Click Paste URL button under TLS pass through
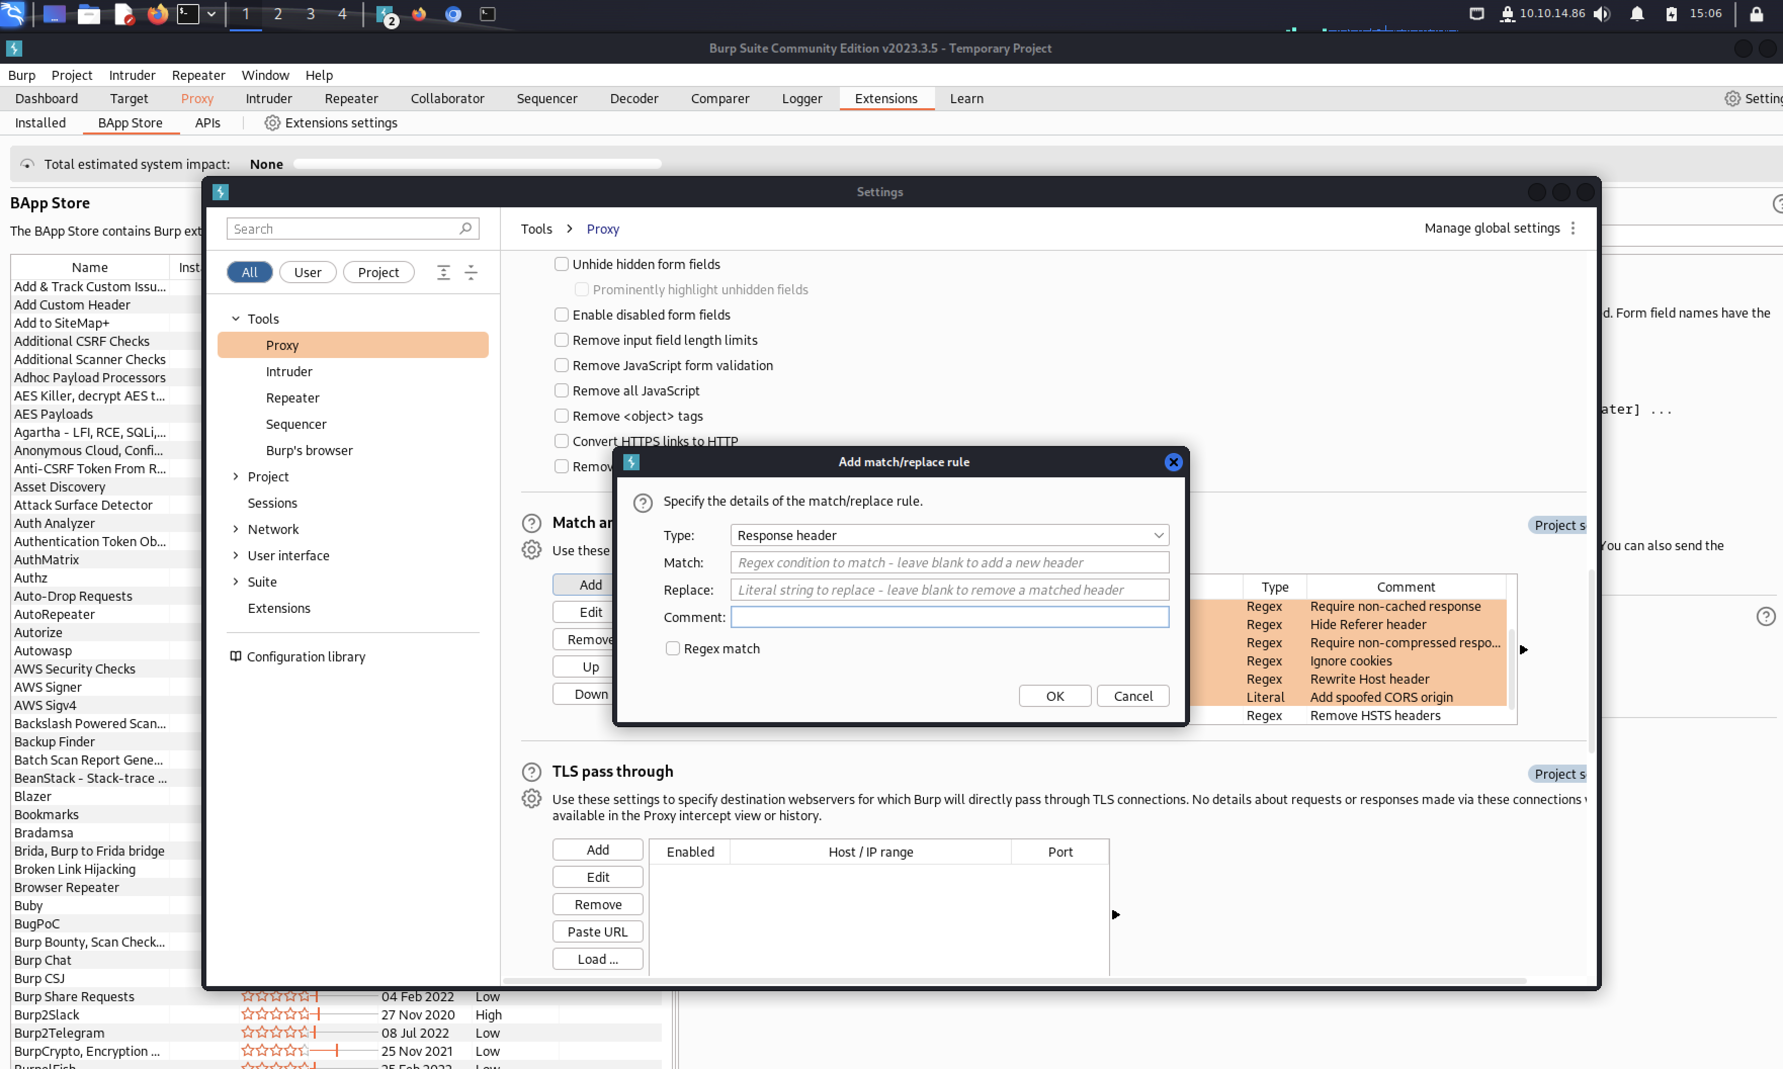 (597, 931)
